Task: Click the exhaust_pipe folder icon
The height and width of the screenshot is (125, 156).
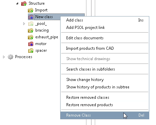Action: (x=31, y=37)
